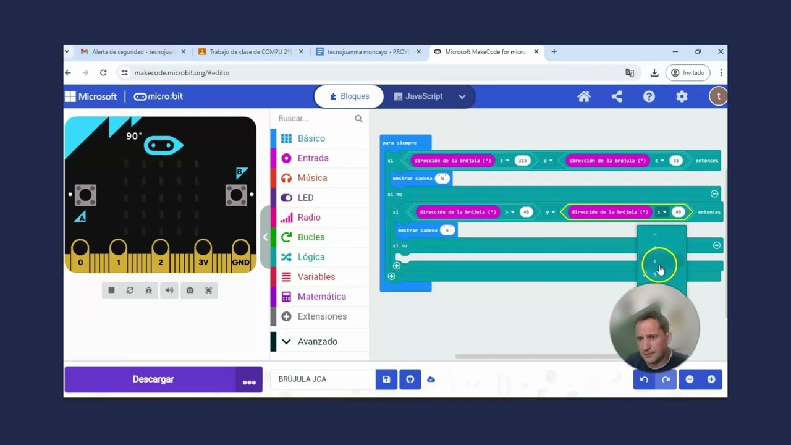Click the Descargar button

(153, 379)
